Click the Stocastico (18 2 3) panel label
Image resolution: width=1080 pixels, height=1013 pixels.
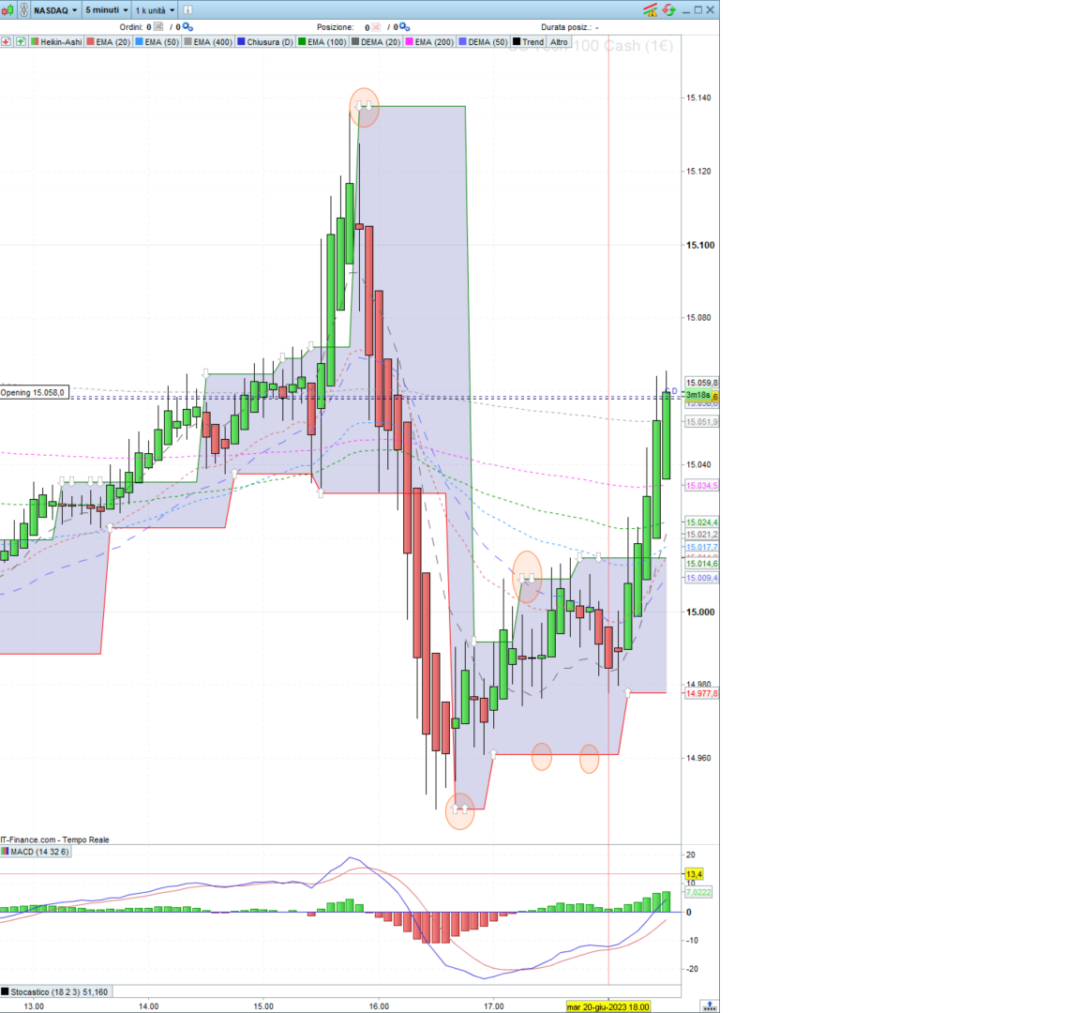click(55, 991)
